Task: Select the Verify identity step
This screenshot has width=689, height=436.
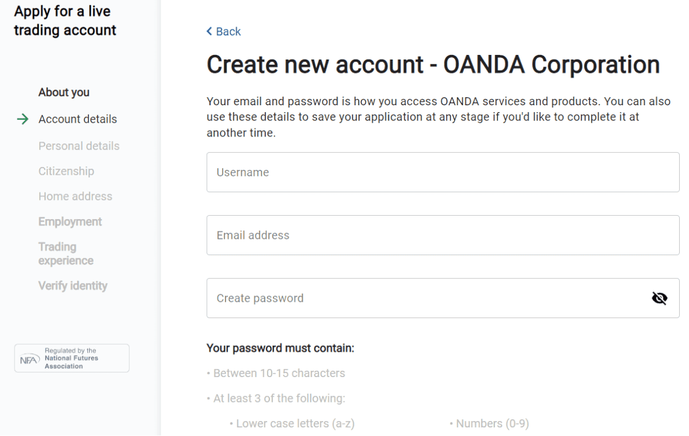Action: point(73,285)
